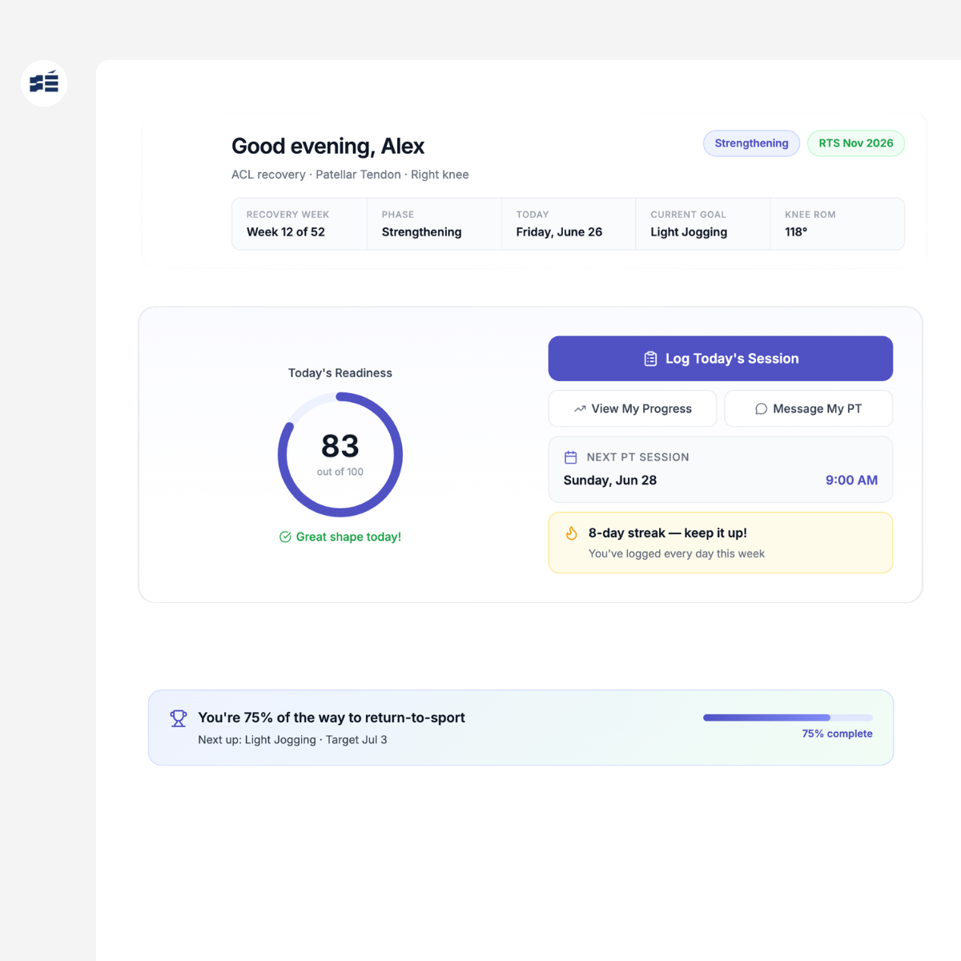Click the green check icon by Great shape today
Screen dimensions: 961x961
tap(285, 537)
